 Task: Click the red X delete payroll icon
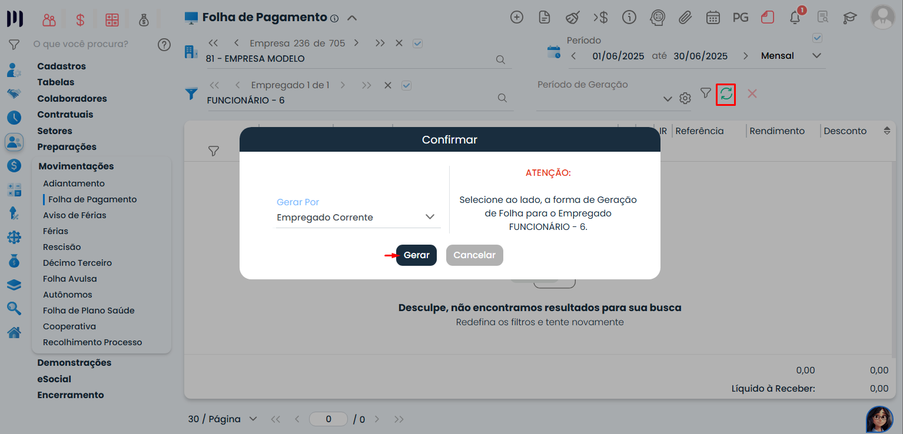pos(752,94)
